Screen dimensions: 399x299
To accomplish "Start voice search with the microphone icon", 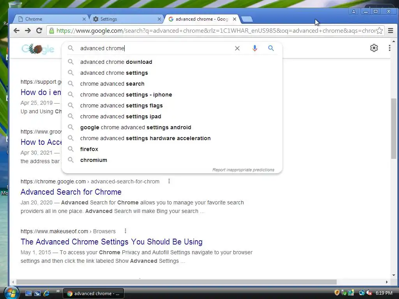I will pyautogui.click(x=254, y=48).
